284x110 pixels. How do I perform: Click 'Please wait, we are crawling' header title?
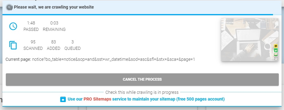tap(54, 7)
